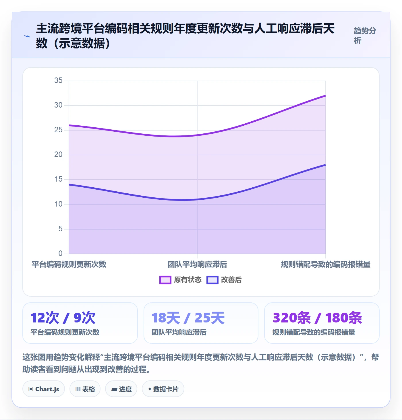Screen dimensions: 402x420
Task: Click the 原有状态 legend label
Action: pyautogui.click(x=188, y=280)
